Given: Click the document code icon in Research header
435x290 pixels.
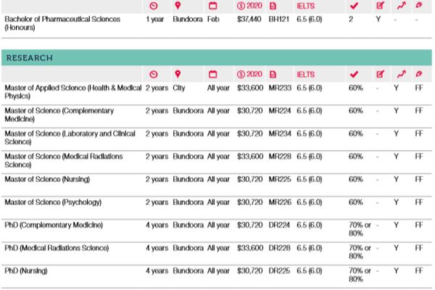Looking at the screenshot, I should [x=273, y=74].
